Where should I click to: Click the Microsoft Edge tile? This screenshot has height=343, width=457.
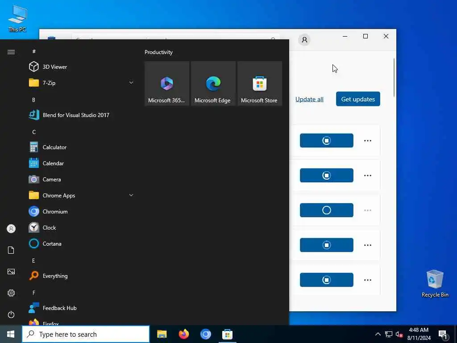213,84
